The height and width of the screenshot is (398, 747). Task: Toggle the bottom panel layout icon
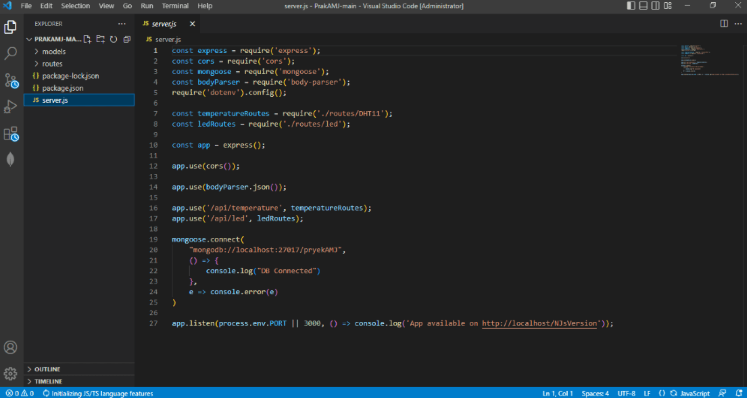(643, 6)
